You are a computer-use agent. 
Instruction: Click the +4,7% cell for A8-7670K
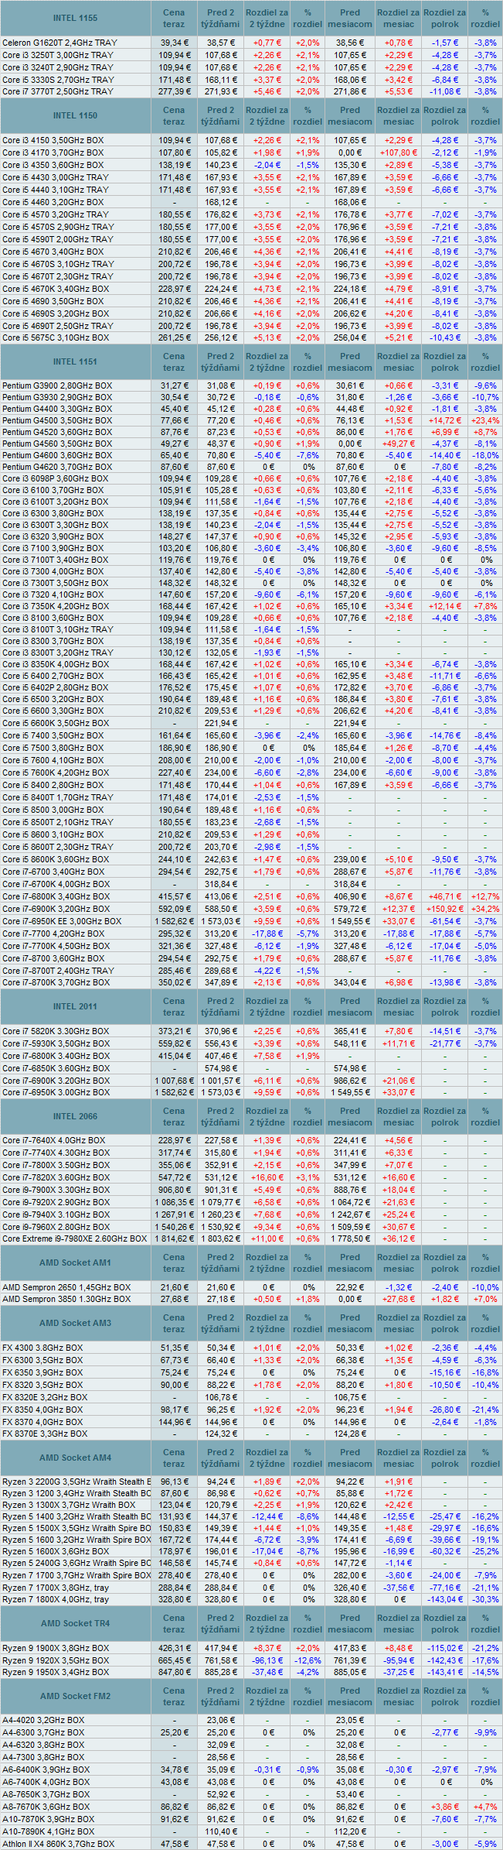[485, 1807]
